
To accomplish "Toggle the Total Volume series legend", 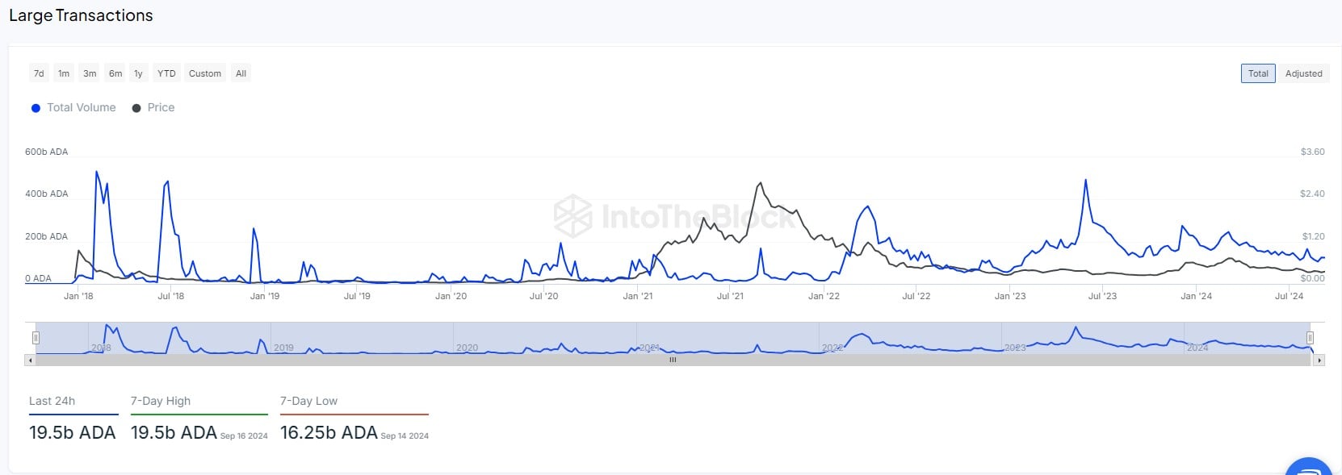I will coord(81,108).
